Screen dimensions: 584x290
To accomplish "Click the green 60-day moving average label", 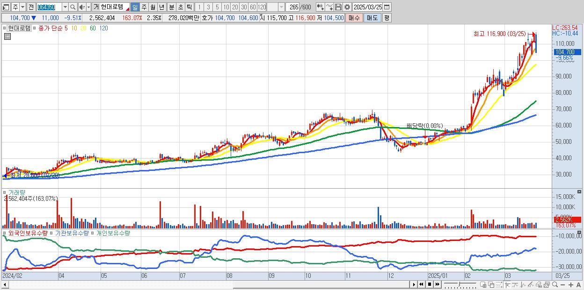I will (x=93, y=28).
